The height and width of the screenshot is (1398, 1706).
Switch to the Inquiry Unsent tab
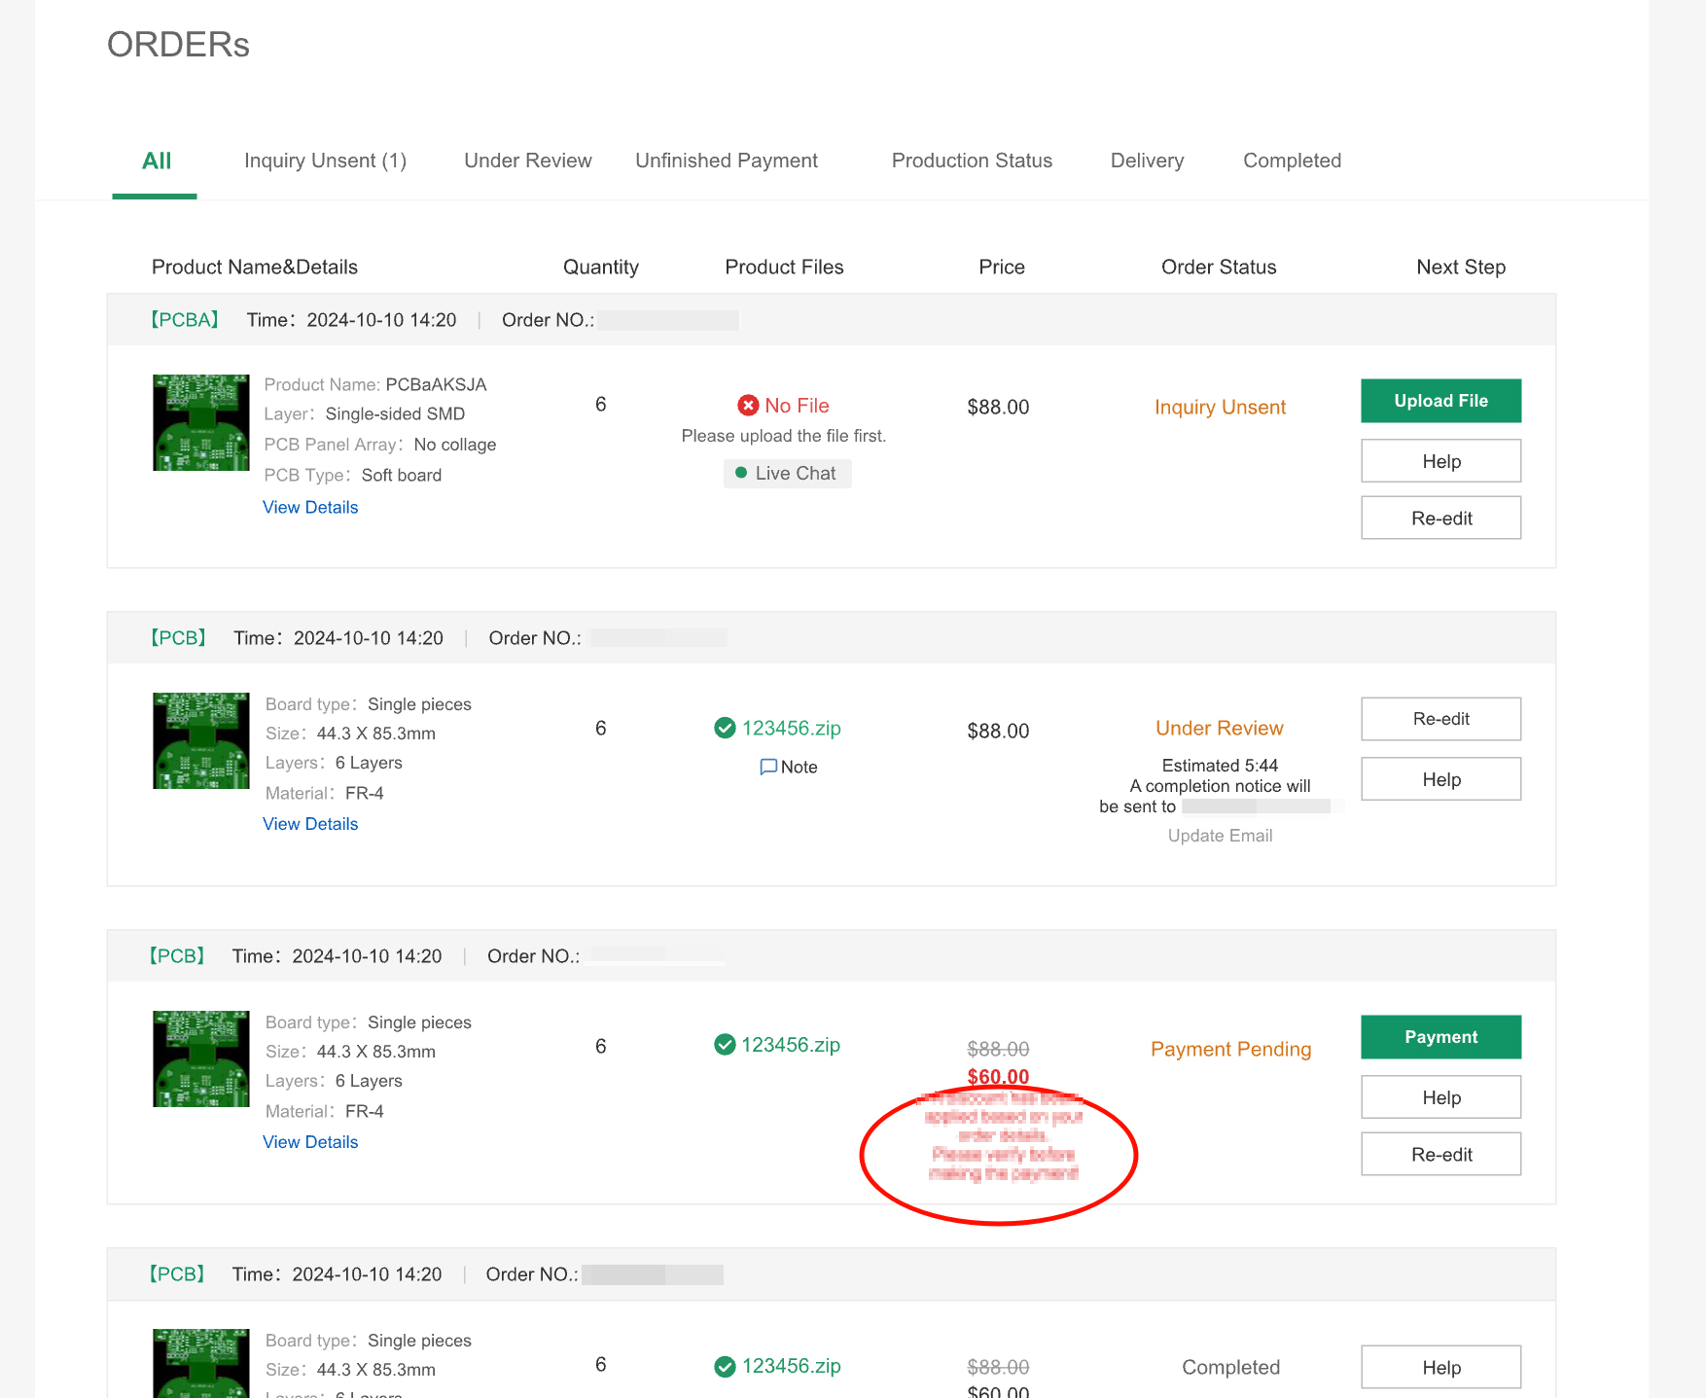point(325,161)
